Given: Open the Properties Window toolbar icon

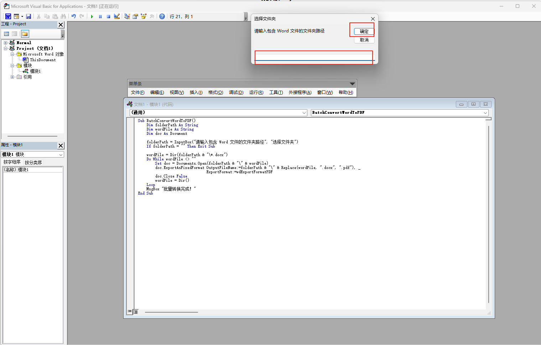Looking at the screenshot, I should coord(135,16).
